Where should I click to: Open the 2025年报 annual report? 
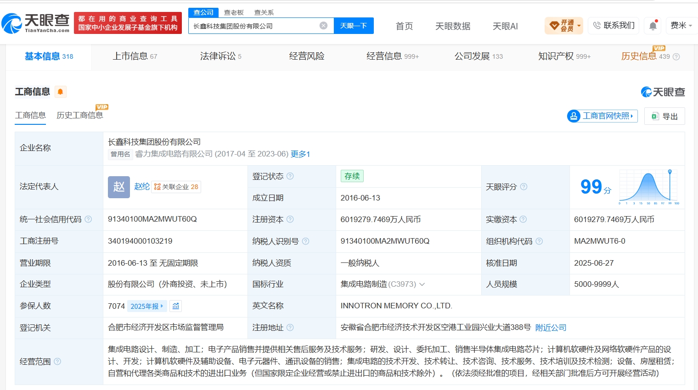[146, 306]
